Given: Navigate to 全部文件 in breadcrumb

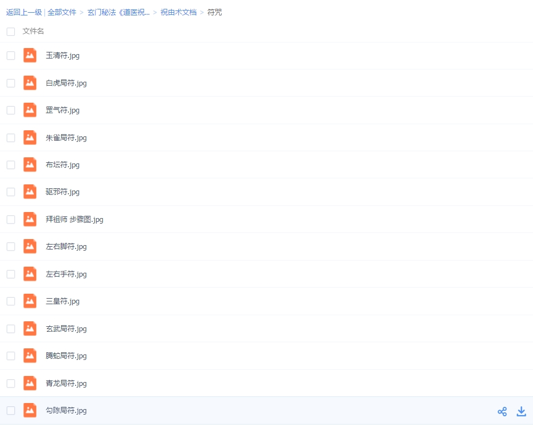Looking at the screenshot, I should pos(62,12).
